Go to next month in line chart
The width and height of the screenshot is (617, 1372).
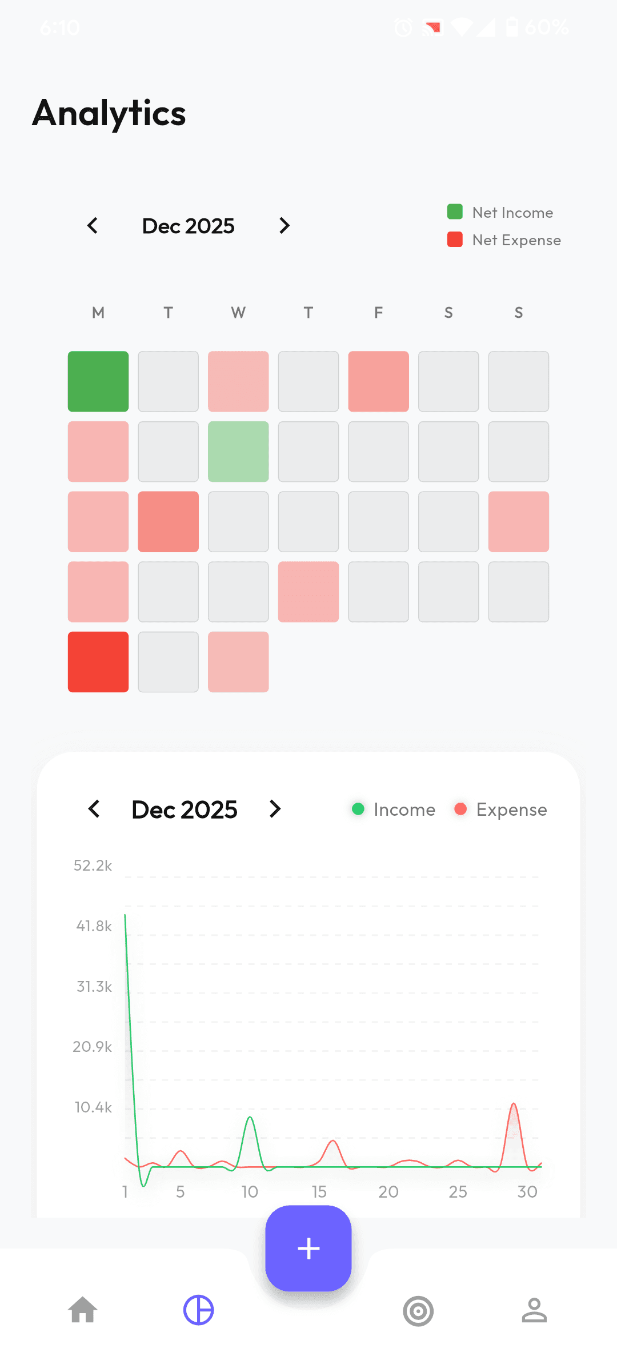coord(275,809)
